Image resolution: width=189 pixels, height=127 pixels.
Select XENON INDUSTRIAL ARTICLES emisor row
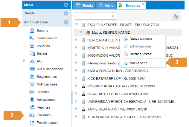tap(124, 117)
